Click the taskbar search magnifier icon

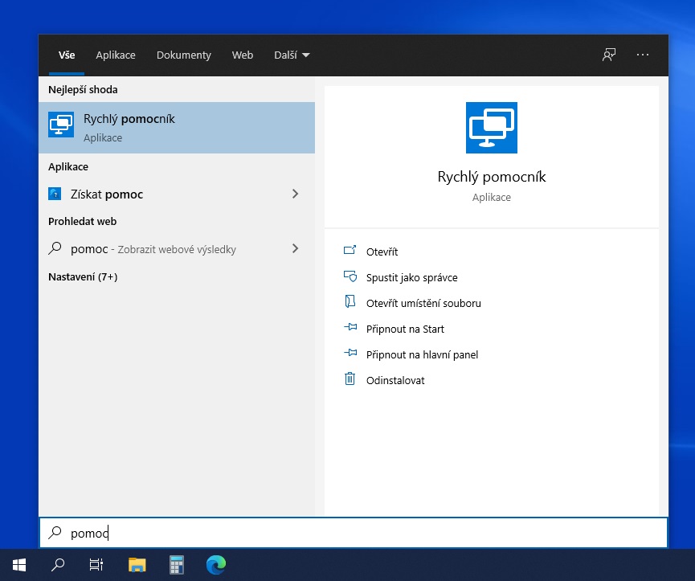point(58,565)
